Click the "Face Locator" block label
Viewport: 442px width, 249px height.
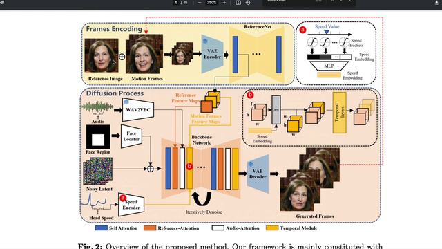coord(131,136)
